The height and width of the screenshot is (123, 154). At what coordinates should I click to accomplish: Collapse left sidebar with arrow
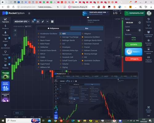coord(6,116)
